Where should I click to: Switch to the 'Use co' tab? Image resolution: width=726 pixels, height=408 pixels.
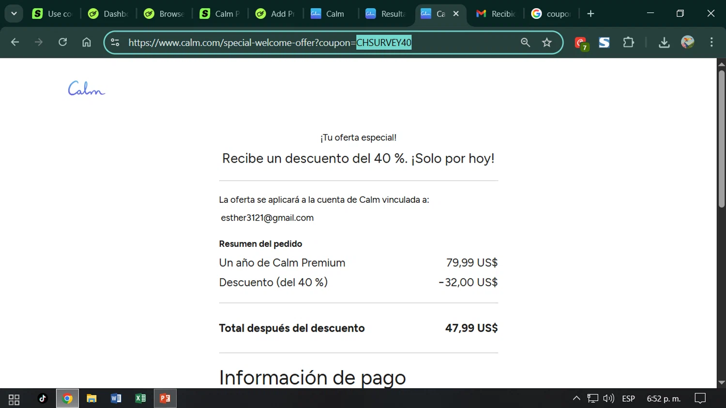[53, 14]
